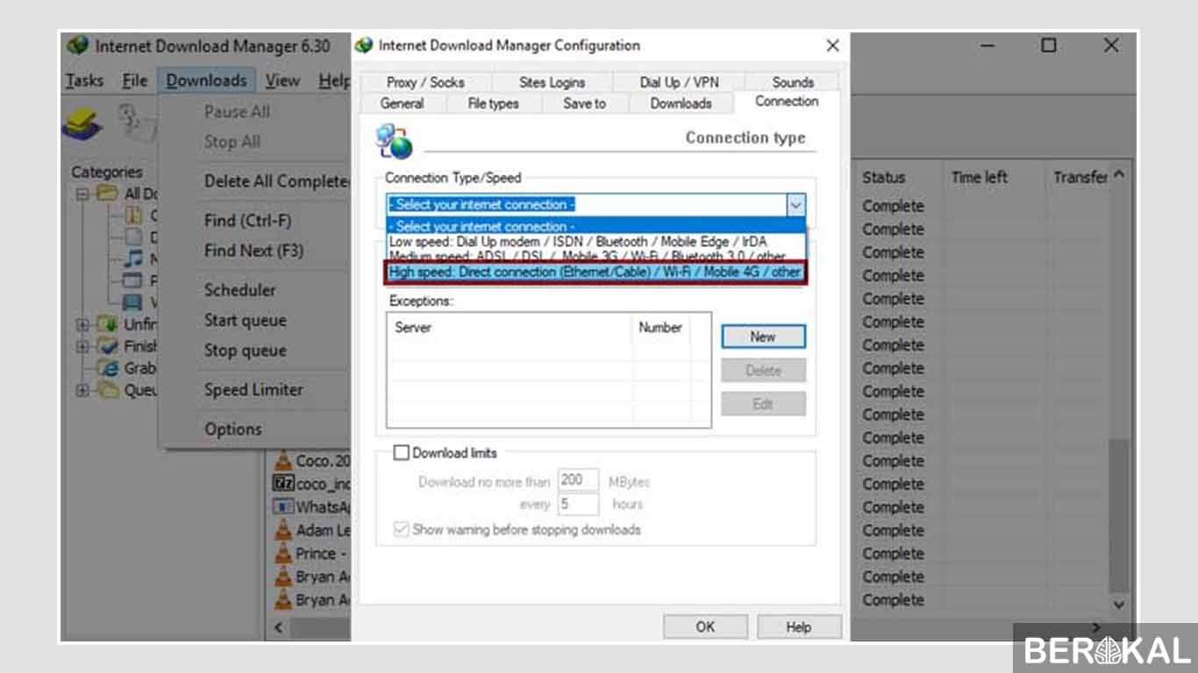Open the Tasks menu
The width and height of the screenshot is (1198, 673).
tap(84, 81)
